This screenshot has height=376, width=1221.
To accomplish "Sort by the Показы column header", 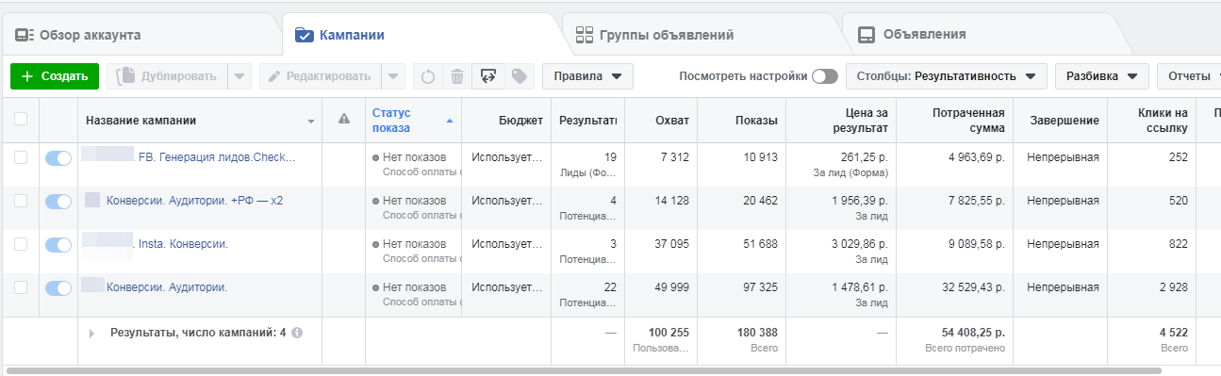I will point(741,120).
